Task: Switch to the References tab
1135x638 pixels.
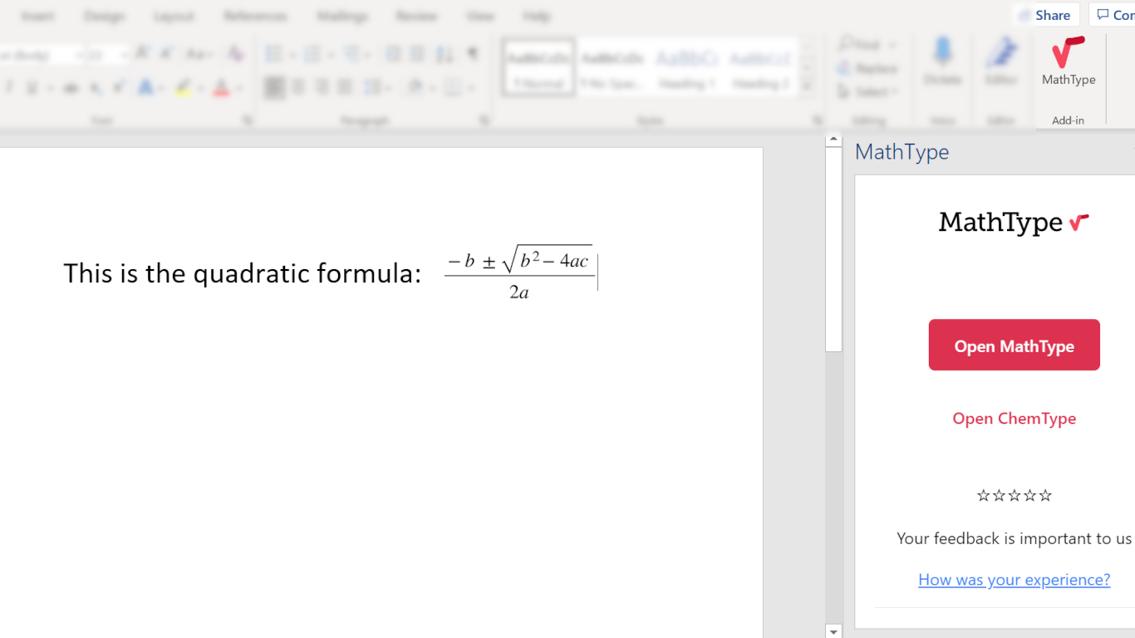Action: pos(255,16)
